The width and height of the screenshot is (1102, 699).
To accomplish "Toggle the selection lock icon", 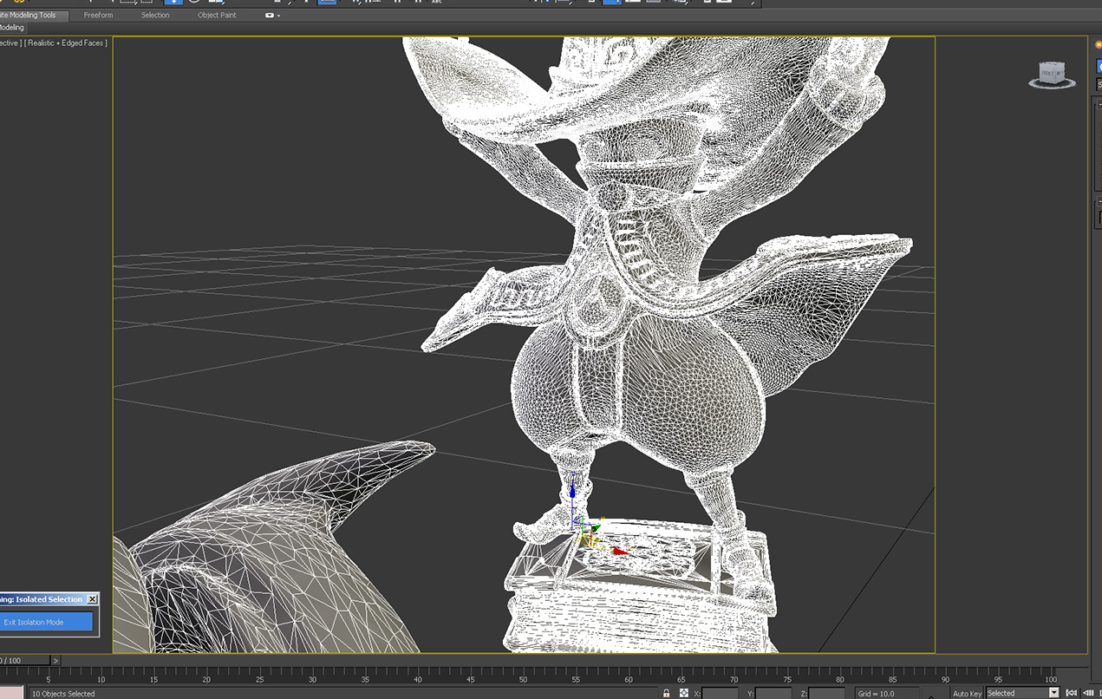I will pyautogui.click(x=666, y=693).
